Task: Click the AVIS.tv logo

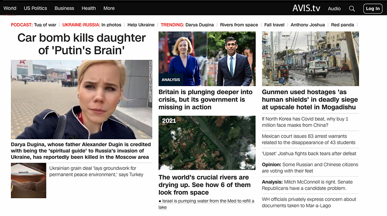Action: point(306,8)
